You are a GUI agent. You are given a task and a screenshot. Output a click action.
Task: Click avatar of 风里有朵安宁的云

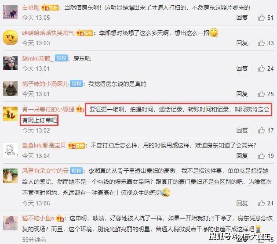10,176
